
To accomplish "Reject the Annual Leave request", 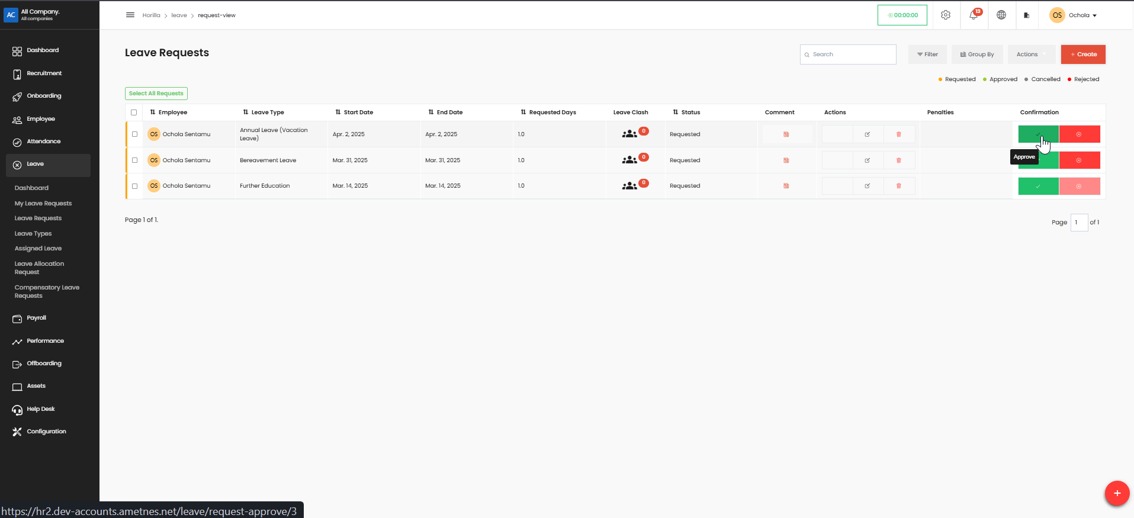I will coord(1080,134).
